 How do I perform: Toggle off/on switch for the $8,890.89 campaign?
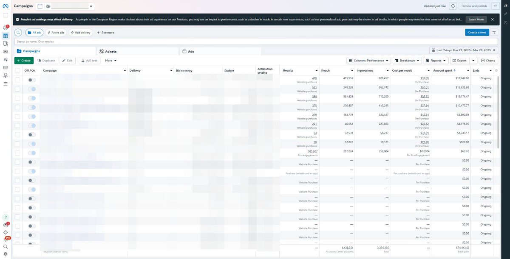point(32,116)
